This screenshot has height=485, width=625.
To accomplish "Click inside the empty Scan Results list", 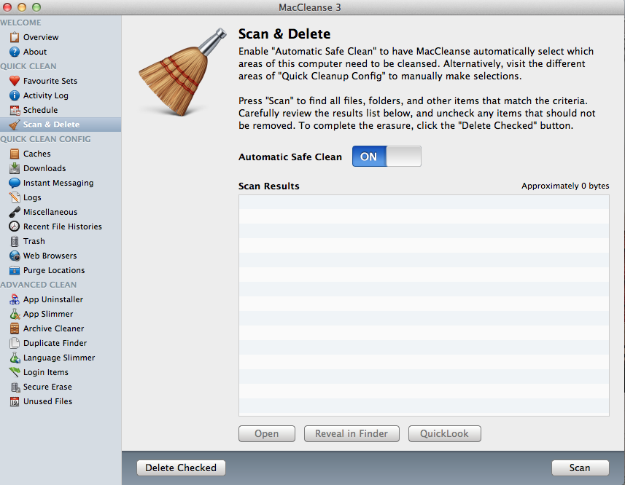I will pyautogui.click(x=424, y=306).
